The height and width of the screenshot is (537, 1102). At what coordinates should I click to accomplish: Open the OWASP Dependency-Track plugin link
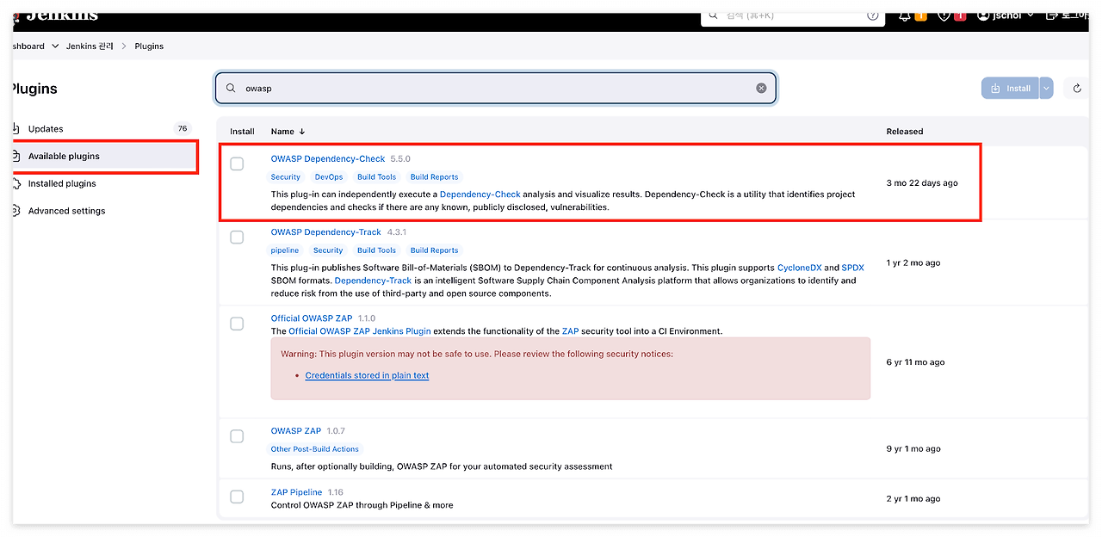(x=326, y=232)
